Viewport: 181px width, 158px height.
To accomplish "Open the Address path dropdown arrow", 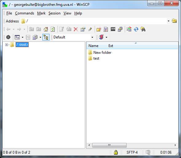I will pyautogui.click(x=168, y=21).
